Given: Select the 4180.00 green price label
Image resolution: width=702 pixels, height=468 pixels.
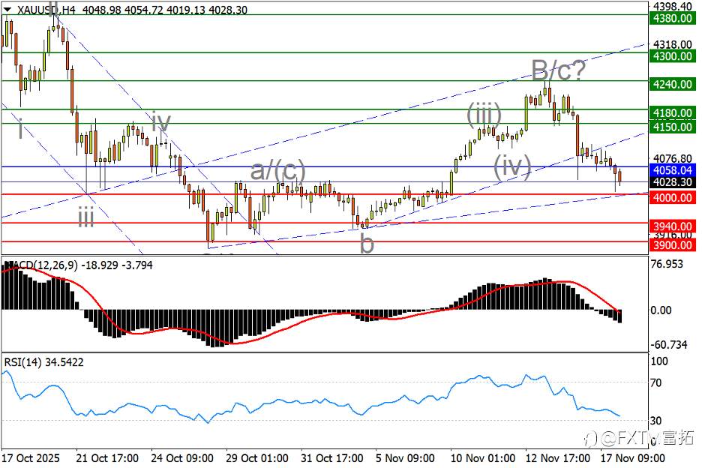Looking at the screenshot, I should pyautogui.click(x=673, y=112).
